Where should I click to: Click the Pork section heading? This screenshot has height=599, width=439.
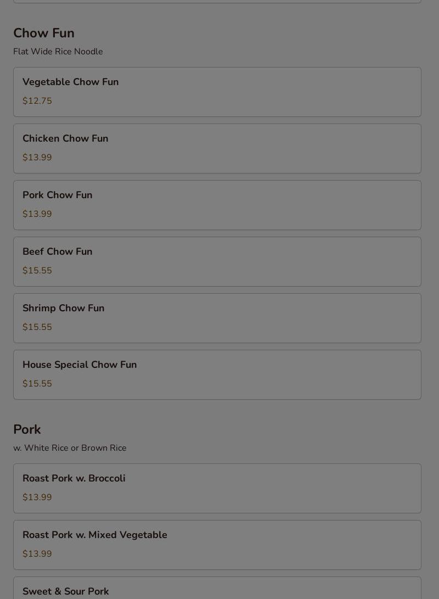pyautogui.click(x=27, y=429)
